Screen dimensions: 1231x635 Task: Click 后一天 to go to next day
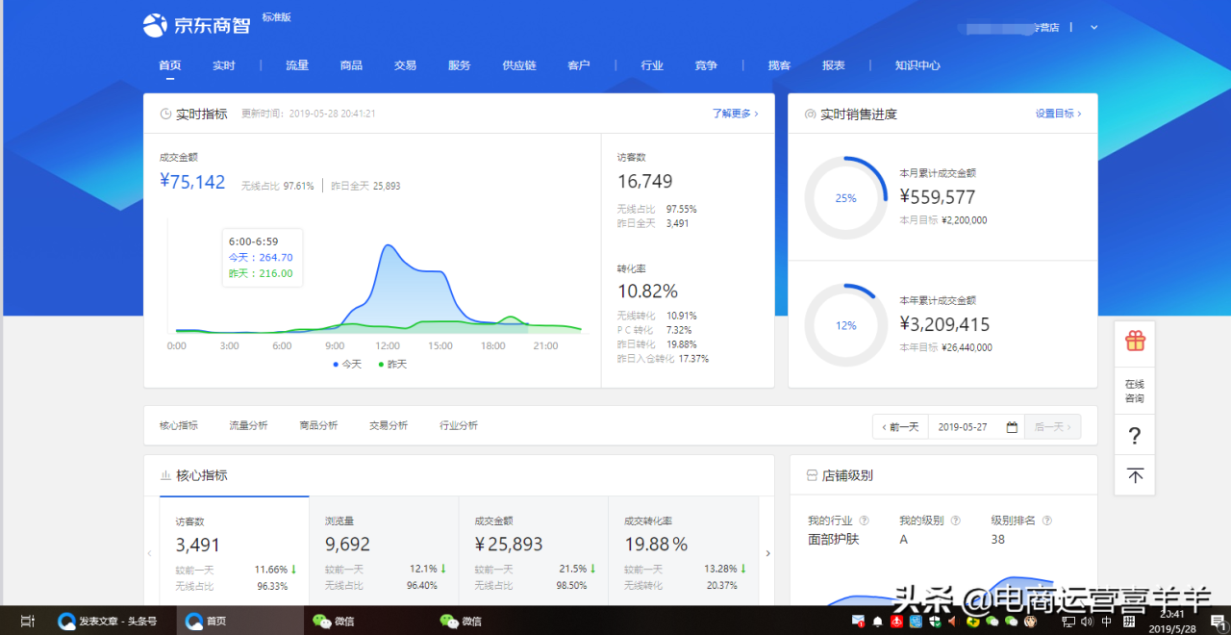click(x=1052, y=426)
